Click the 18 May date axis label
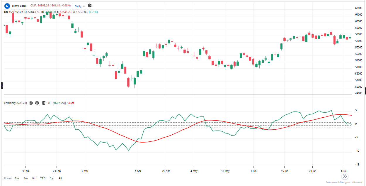Screen dimensions: 366x186 point(225,171)
